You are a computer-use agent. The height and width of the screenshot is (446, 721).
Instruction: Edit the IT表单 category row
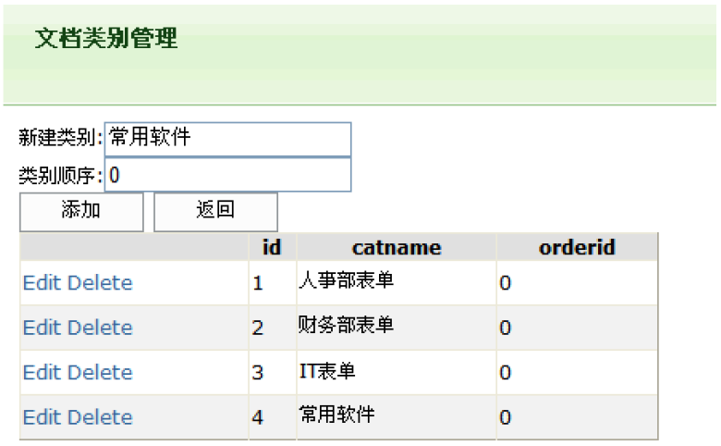pyautogui.click(x=43, y=372)
